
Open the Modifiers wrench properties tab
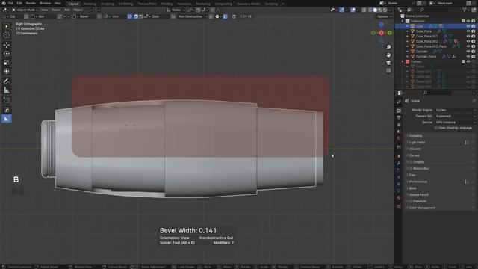click(x=399, y=163)
